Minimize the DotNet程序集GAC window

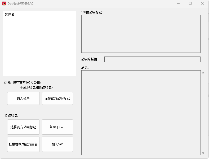178,4
